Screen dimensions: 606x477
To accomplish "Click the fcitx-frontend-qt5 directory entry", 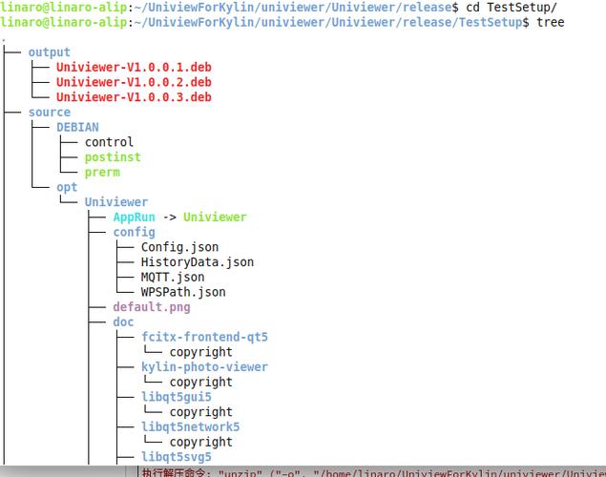I will 204,337.
